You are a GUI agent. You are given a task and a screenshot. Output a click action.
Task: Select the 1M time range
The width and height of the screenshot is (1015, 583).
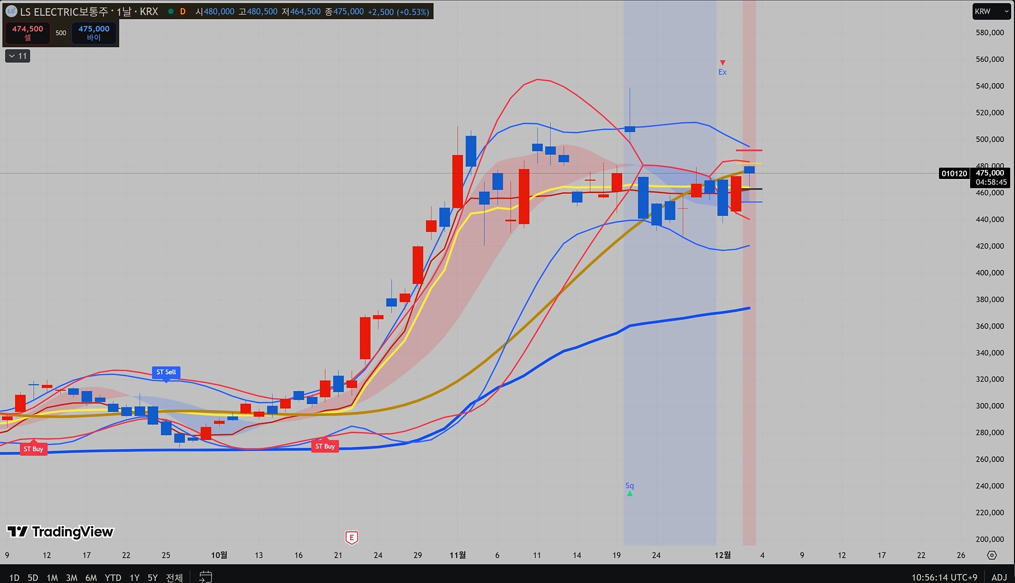click(x=52, y=577)
